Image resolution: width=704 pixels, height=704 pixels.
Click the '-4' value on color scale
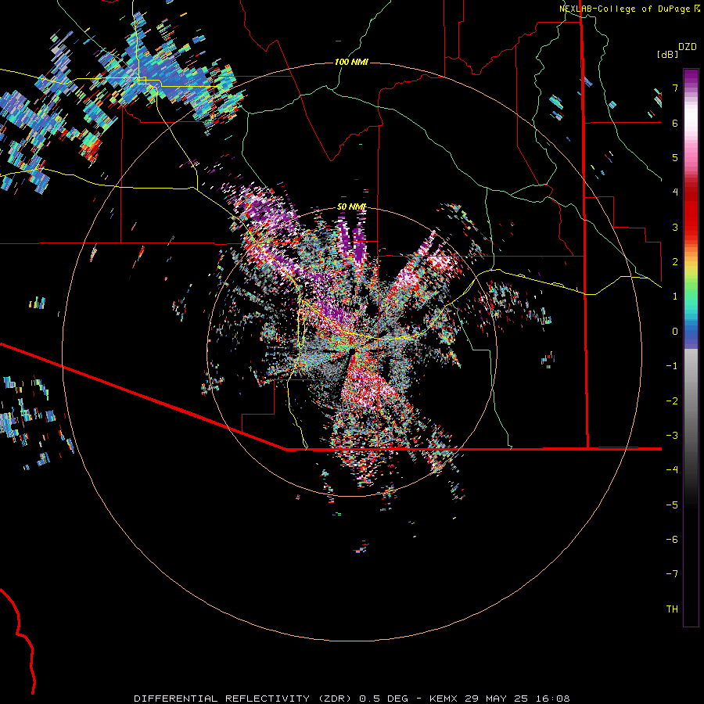coord(672,470)
